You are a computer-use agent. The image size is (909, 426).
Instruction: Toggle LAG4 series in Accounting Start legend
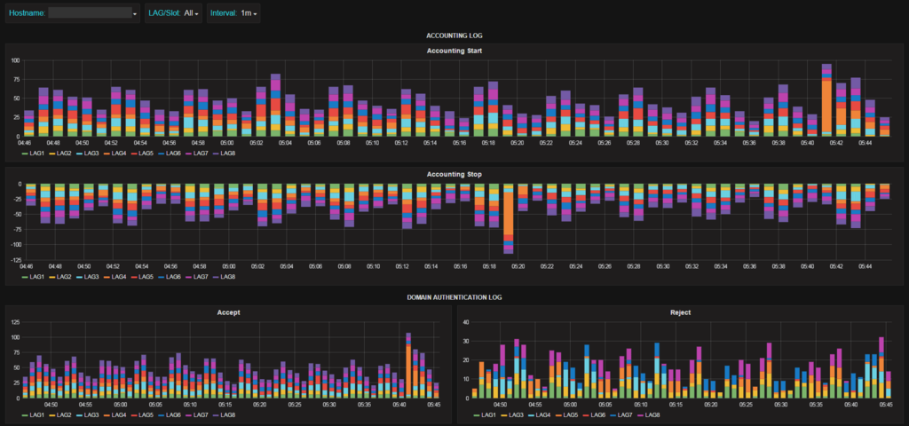click(x=115, y=153)
